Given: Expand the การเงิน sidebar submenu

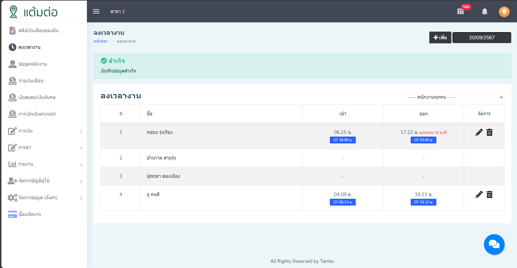Looking at the screenshot, I should (45, 131).
